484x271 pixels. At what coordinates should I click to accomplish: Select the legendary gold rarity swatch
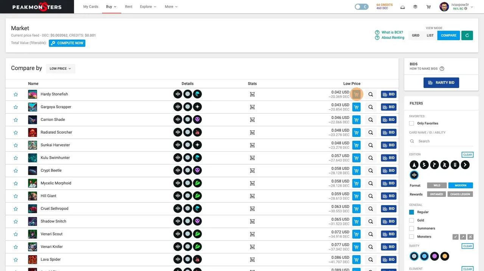445,256
